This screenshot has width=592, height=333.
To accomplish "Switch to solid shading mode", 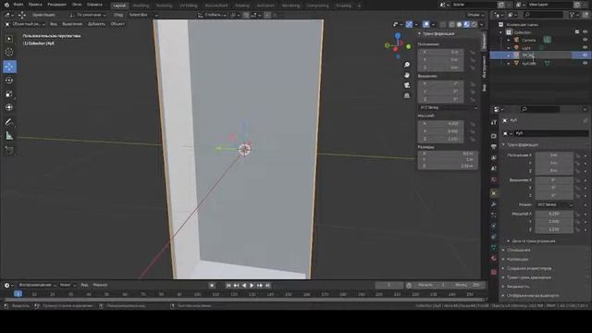I will 460,24.
